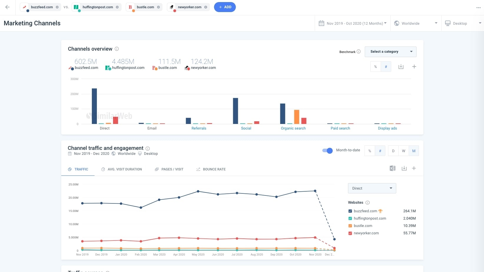Toggle the Month-to-date switch
The image size is (484, 272).
click(327, 150)
